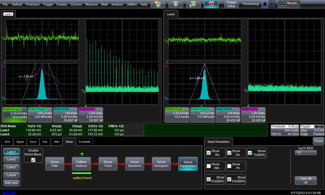Switch to the SDA tab
This screenshot has height=195, width=325.
tap(7, 142)
